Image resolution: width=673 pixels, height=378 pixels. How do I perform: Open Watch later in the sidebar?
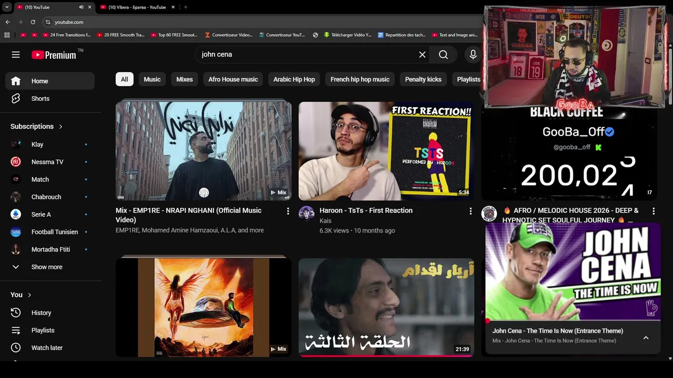point(50,348)
